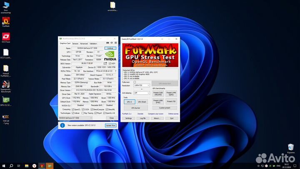Click the BIOS version share/export icon
The height and width of the screenshot is (169, 300).
(105, 63)
